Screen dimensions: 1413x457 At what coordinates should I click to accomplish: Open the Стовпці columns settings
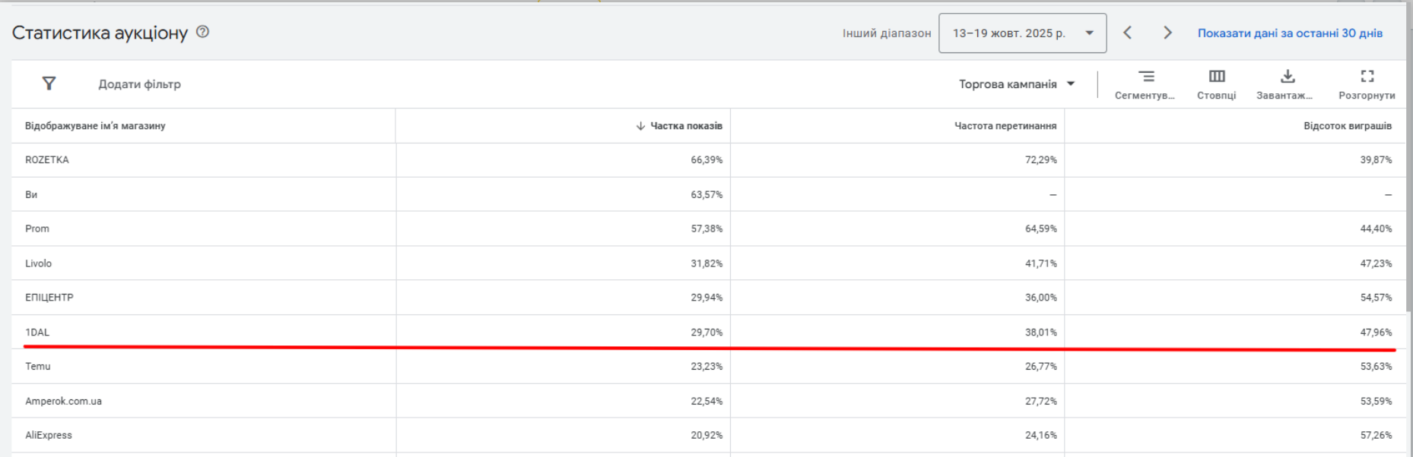coord(1216,84)
